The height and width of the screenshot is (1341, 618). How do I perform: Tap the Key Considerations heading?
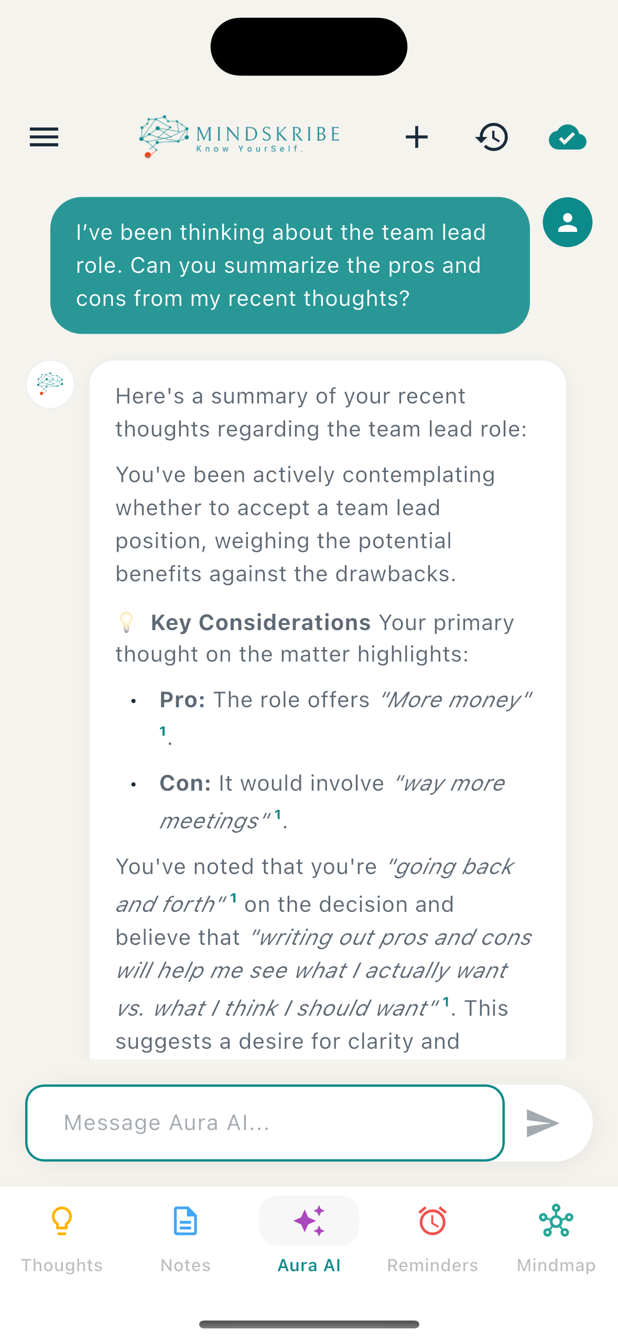[x=261, y=623]
